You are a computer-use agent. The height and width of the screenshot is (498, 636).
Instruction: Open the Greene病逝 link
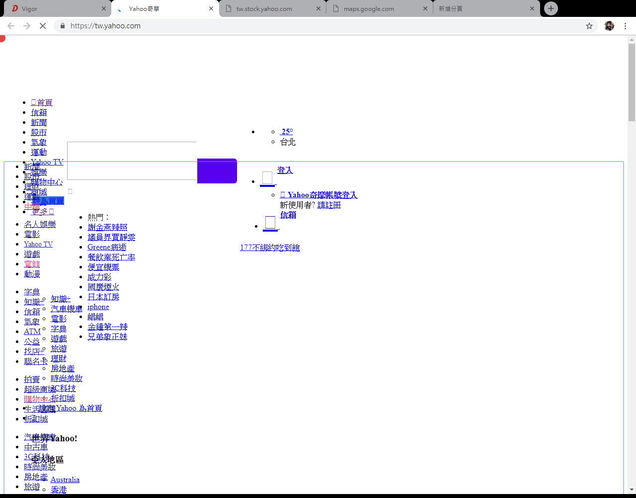click(107, 247)
